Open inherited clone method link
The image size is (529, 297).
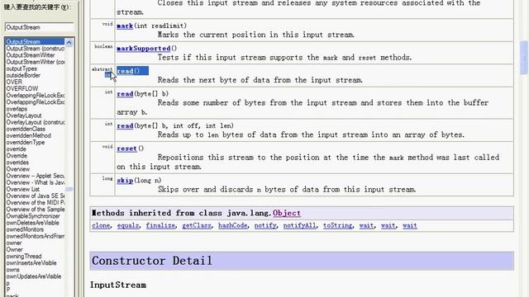pos(101,225)
